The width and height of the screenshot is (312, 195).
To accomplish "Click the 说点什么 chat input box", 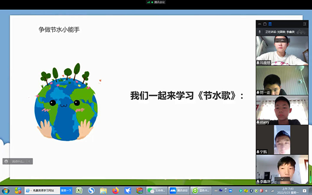I will 18,161.
